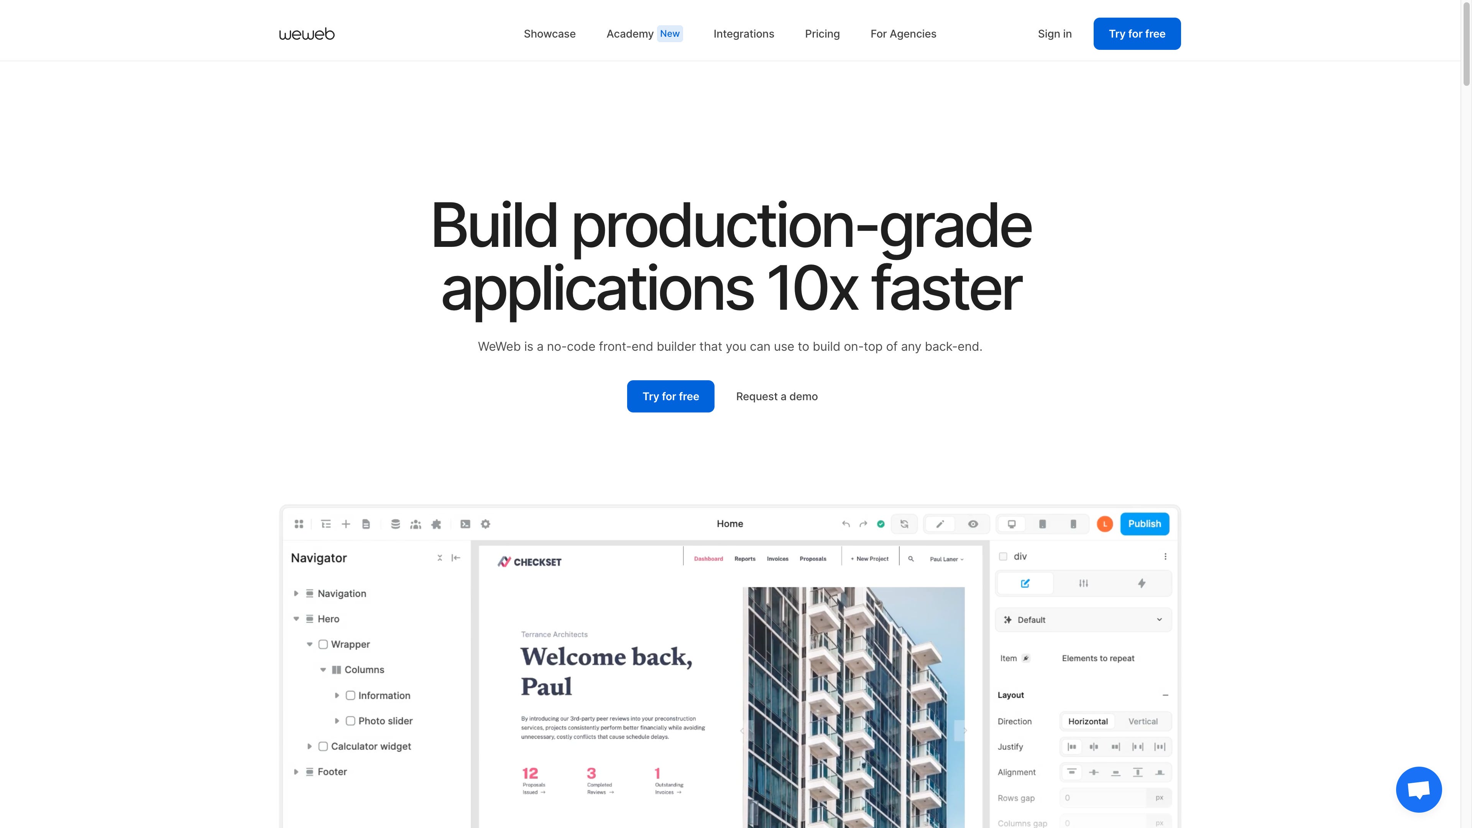Screen dimensions: 1472x828
Task: Collapse the Wrapper tree item
Action: point(310,644)
